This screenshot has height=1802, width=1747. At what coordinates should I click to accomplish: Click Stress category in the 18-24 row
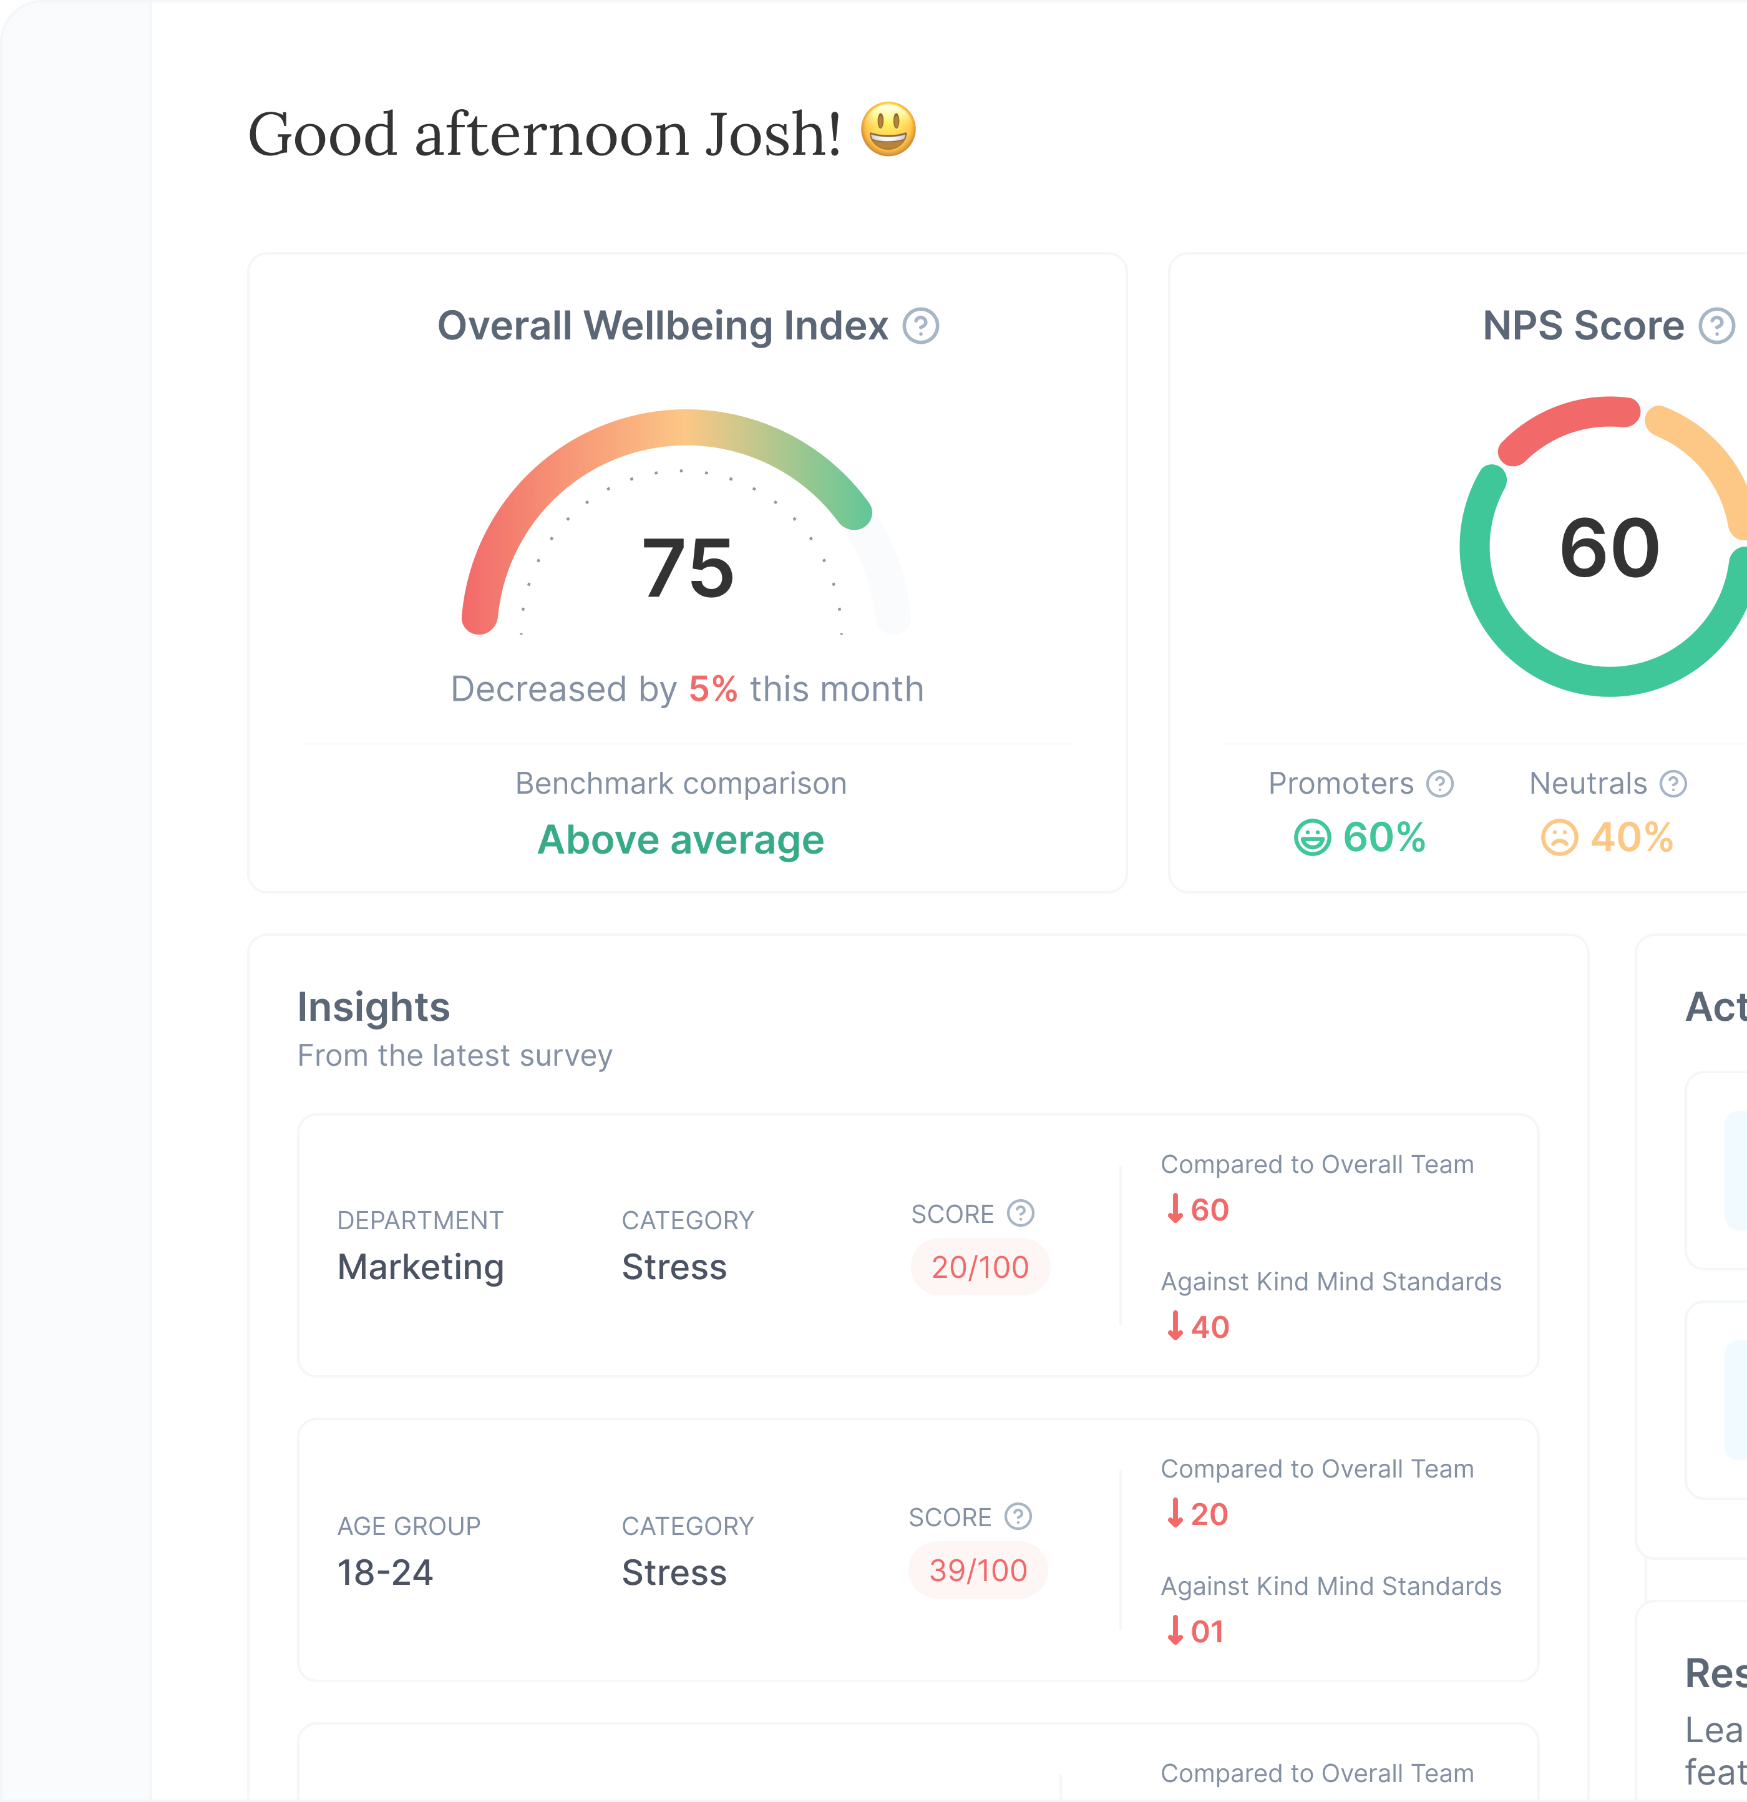674,1573
